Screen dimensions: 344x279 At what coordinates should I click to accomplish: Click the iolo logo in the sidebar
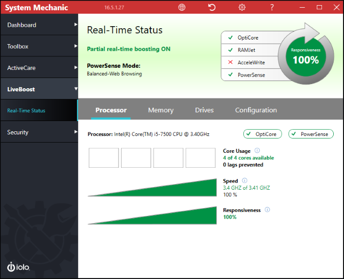pyautogui.click(x=18, y=267)
